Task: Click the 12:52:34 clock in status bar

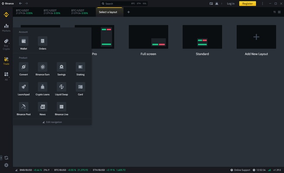Action: 259,170
